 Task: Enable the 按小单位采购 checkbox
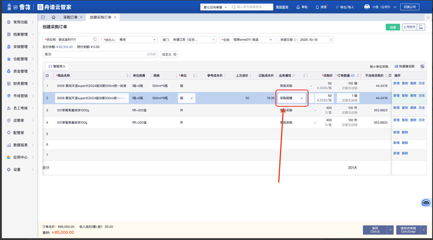point(366,67)
